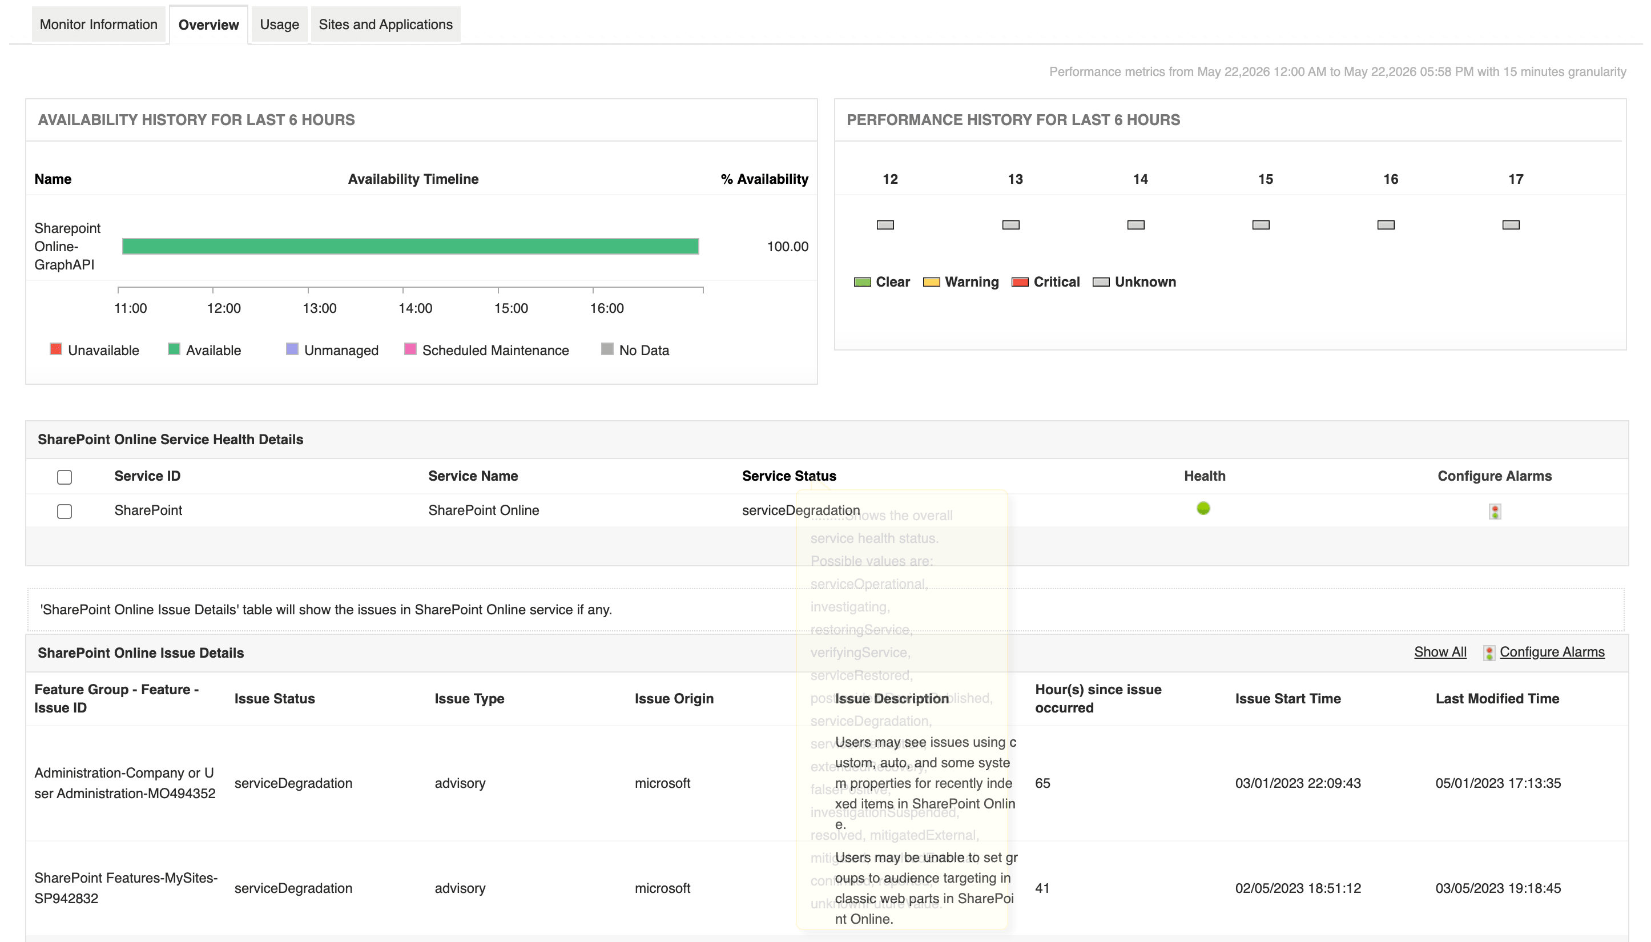Screen dimensions: 1651x942
Task: Click start time 03/01/2023 22:09:43
Action: point(1298,783)
